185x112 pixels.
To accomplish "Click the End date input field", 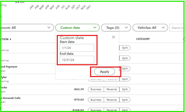I will pyautogui.click(x=77, y=60).
